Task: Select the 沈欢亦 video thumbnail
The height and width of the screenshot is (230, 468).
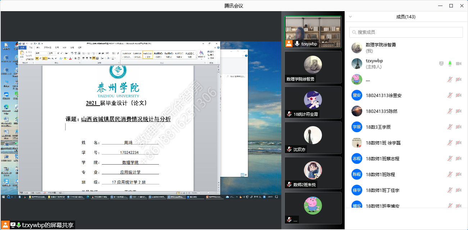Action: [x=313, y=137]
